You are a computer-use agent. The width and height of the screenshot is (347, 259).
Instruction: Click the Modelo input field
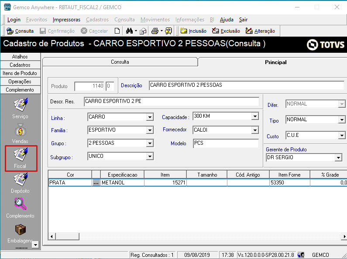click(x=226, y=143)
